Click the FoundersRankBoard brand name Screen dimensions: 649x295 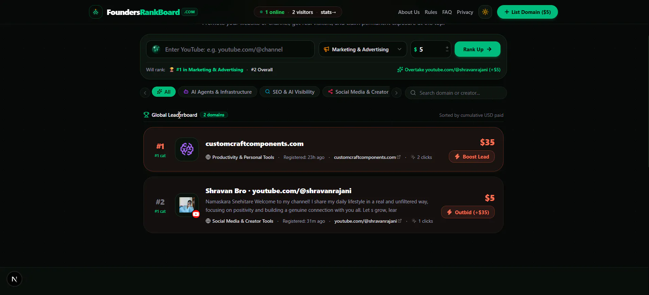click(x=143, y=12)
